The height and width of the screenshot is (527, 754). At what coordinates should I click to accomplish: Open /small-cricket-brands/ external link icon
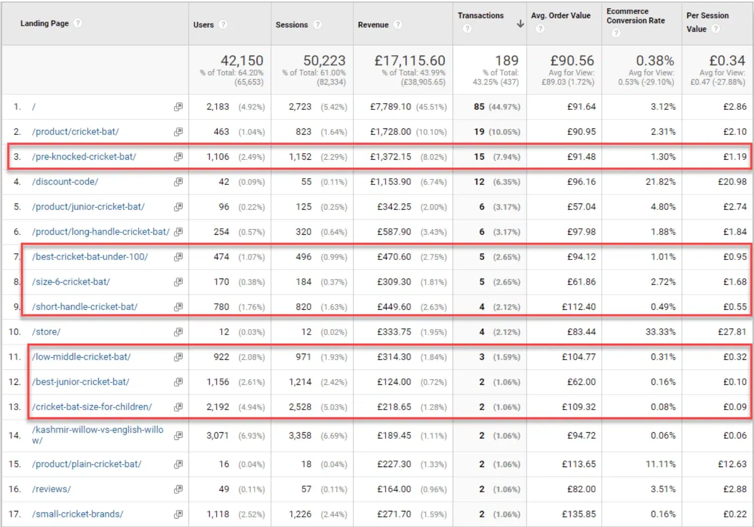[x=178, y=514]
